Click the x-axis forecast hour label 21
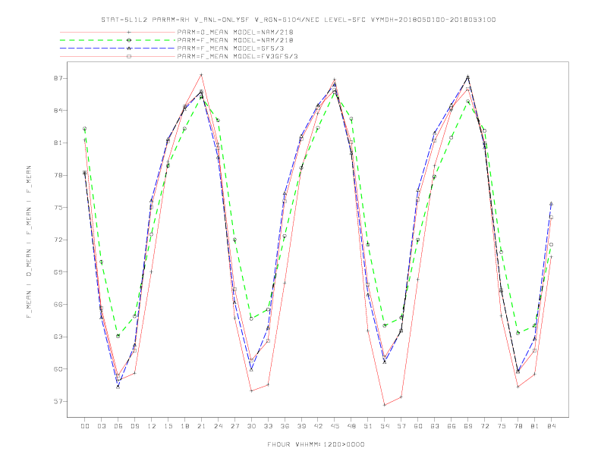 pyautogui.click(x=201, y=426)
